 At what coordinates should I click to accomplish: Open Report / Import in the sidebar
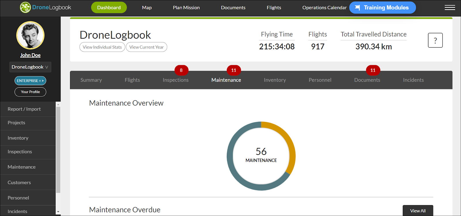point(28,109)
